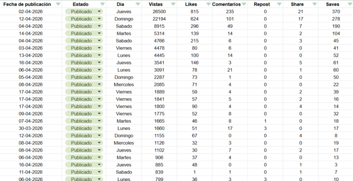Open Publicado dropdown in the 1665 views row
Image resolution: width=353 pixels, height=181 pixels.
[x=99, y=121]
